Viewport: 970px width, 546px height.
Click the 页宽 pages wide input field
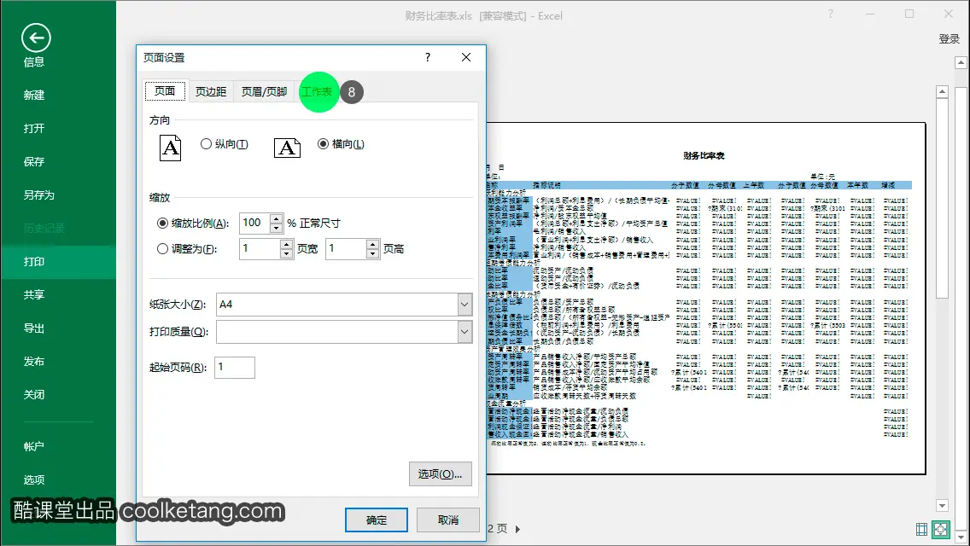(260, 248)
